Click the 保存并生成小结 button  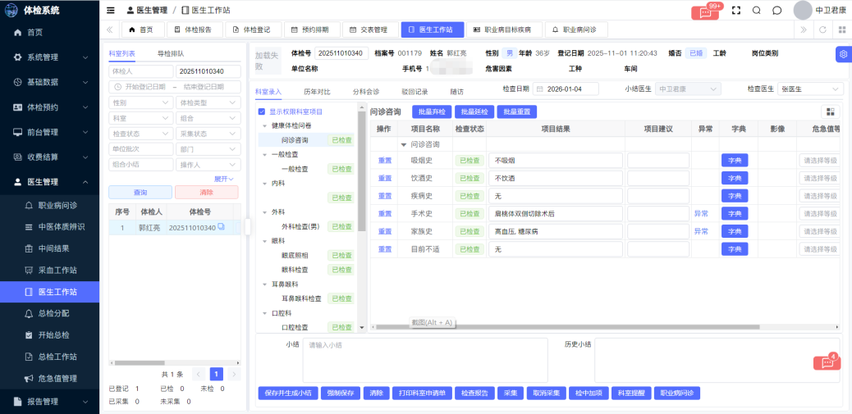tap(287, 393)
